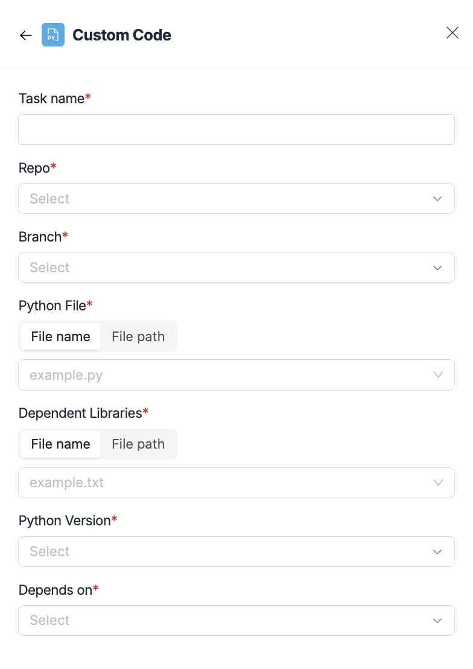The width and height of the screenshot is (473, 669).
Task: Open the Depends on selector
Action: point(237,620)
